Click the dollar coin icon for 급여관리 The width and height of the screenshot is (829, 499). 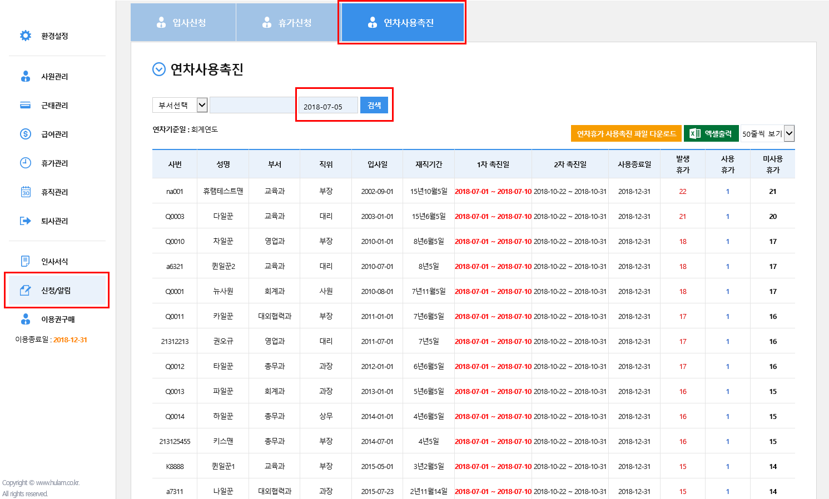pos(26,134)
